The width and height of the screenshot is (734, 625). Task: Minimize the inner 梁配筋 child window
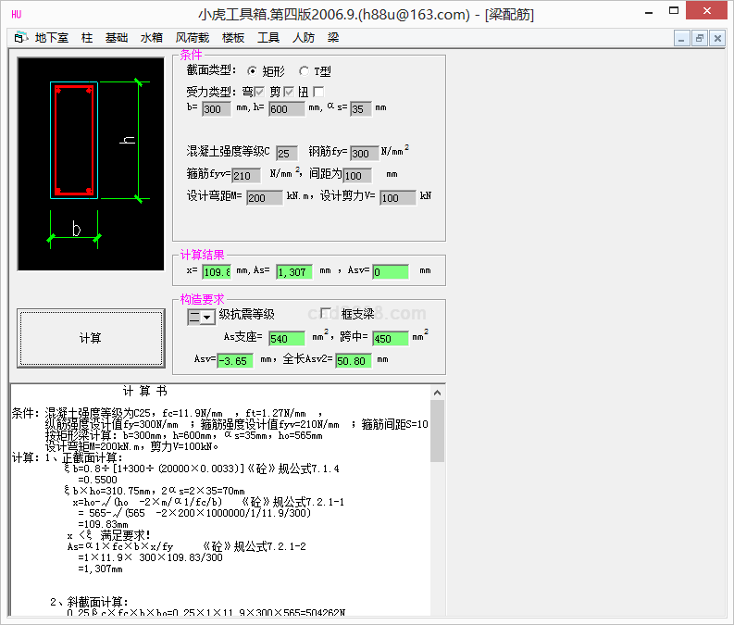point(683,38)
